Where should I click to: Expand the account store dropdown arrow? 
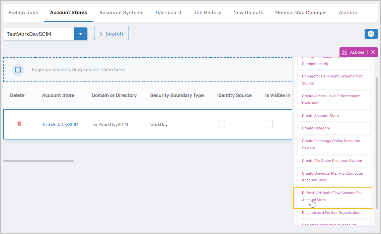click(x=81, y=34)
